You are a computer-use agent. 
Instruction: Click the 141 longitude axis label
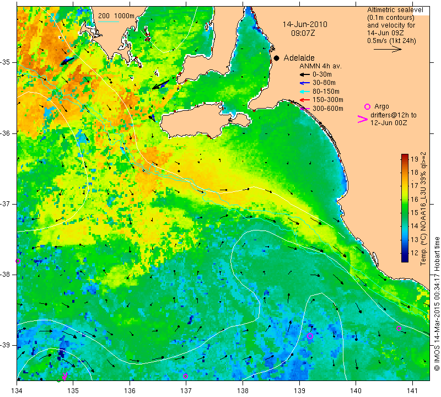pos(412,390)
